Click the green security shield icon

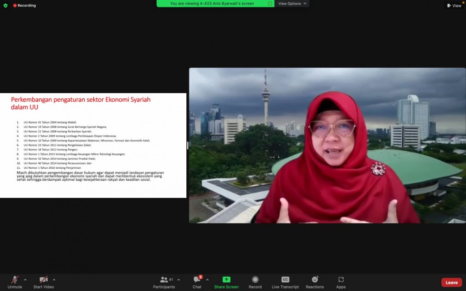[x=5, y=6]
